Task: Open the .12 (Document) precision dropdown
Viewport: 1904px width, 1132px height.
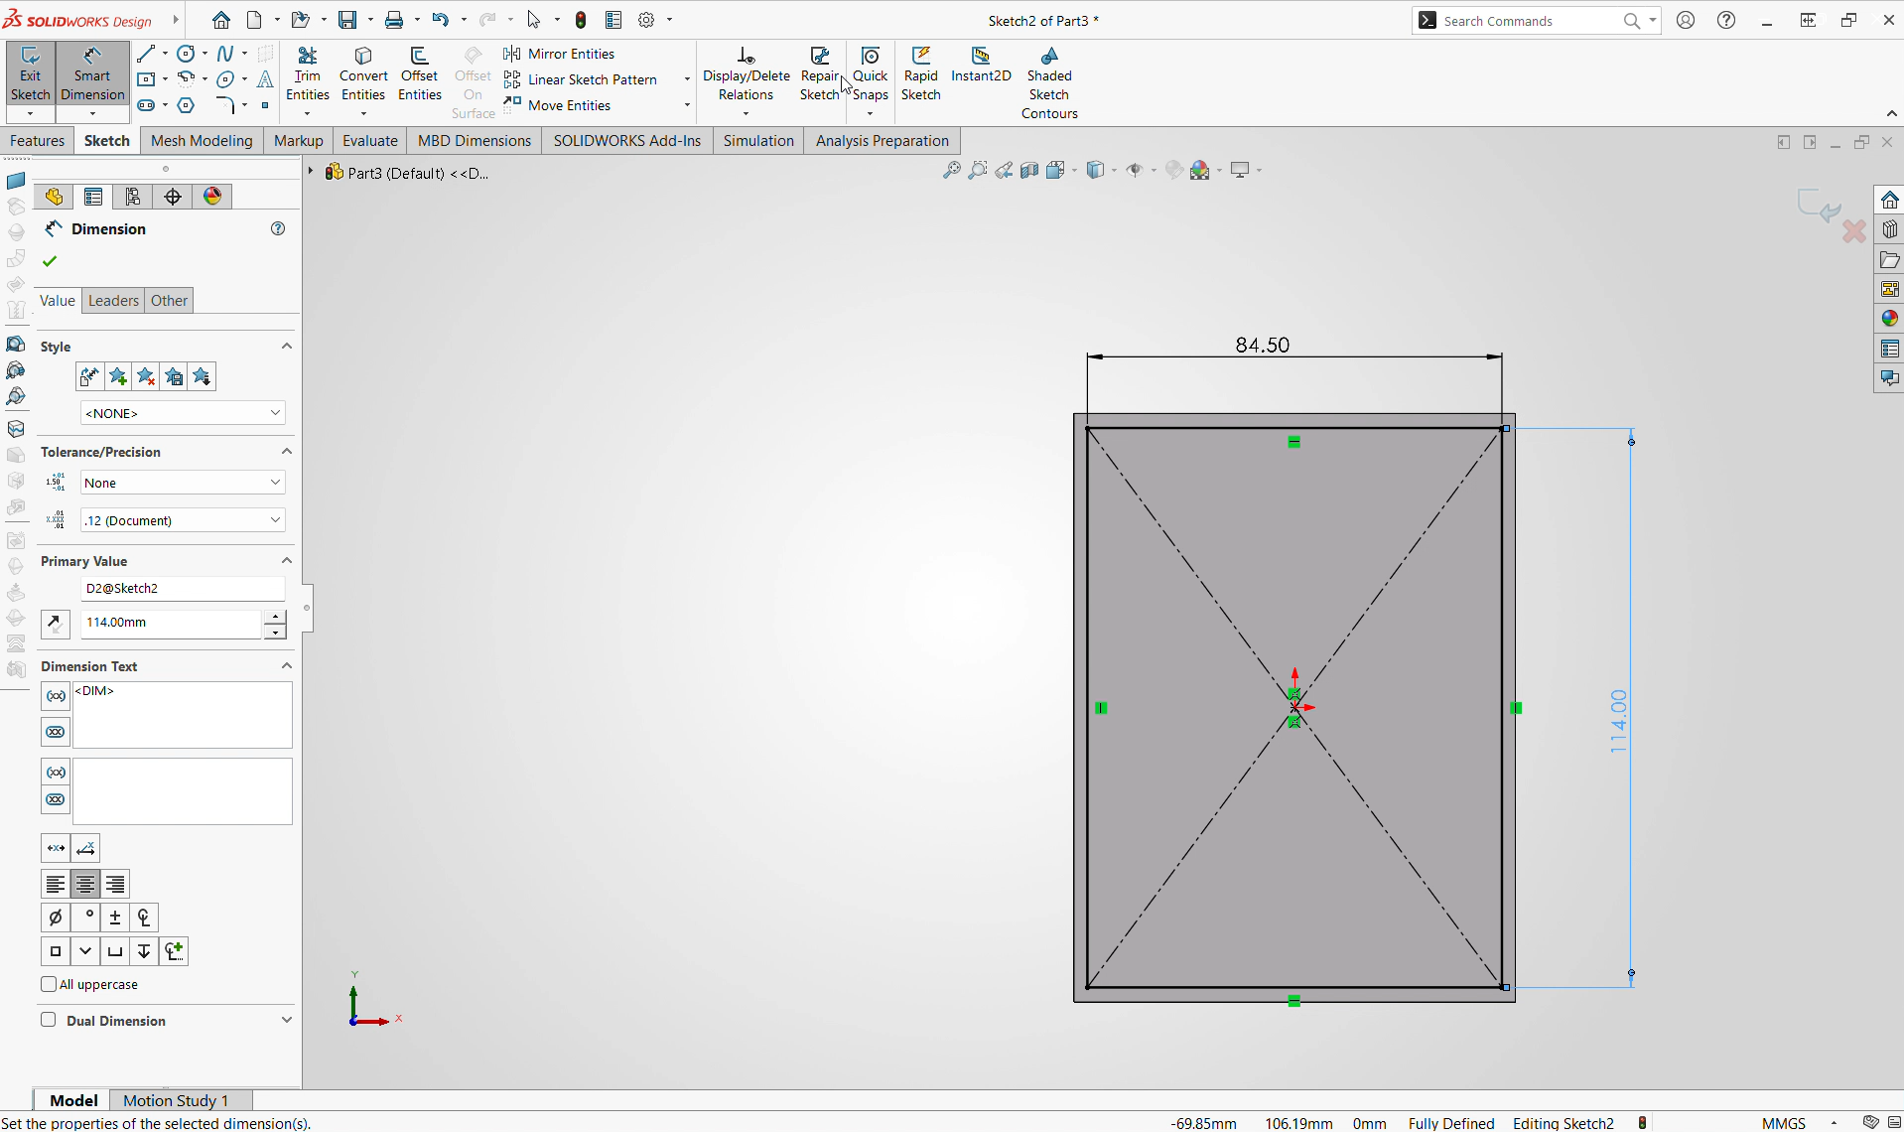Action: [x=183, y=520]
